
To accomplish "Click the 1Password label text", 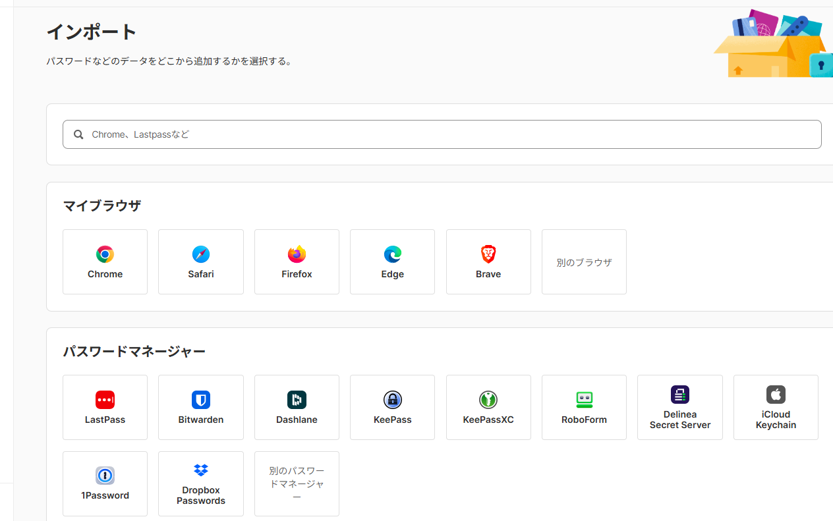I will click(105, 495).
